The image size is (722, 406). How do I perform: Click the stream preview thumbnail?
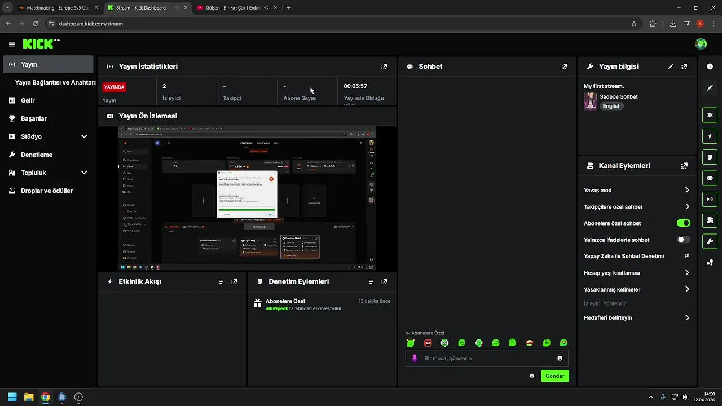coord(247,198)
